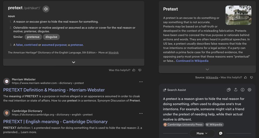Screen dimensions: 259x138
Task: Follow the 'contrived' definition link
Action: coord(31,45)
